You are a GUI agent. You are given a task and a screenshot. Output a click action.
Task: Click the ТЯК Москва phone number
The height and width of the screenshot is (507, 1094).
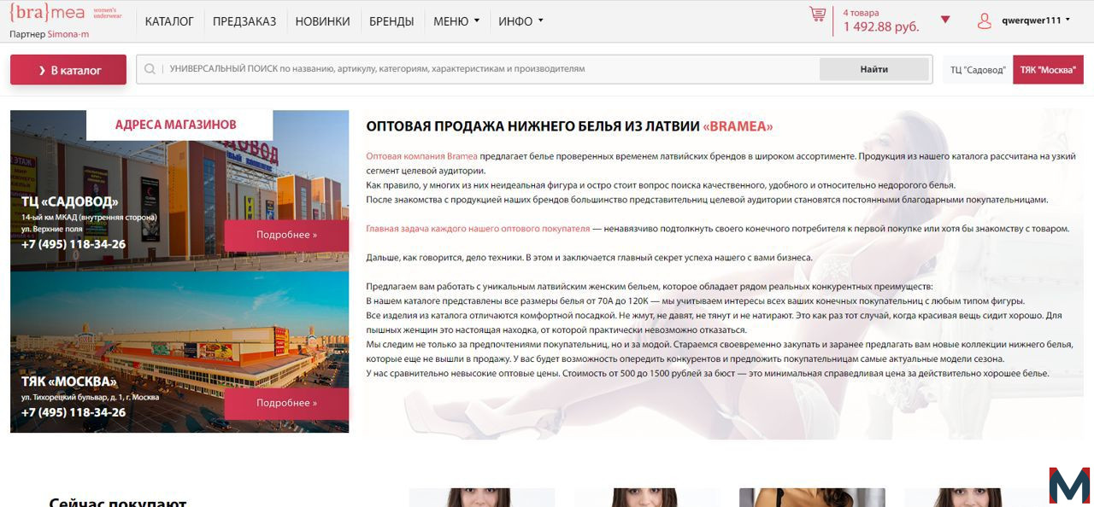[x=74, y=412]
